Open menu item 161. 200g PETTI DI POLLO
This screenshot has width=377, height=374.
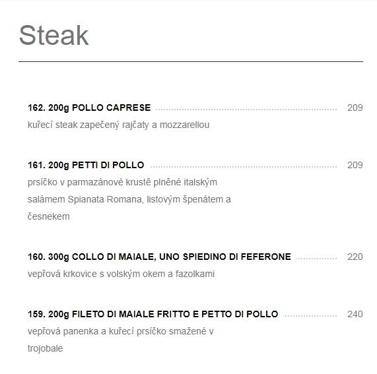click(x=86, y=165)
